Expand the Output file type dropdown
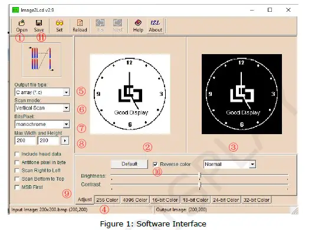Viewport: 325px width, 230px height. (x=66, y=92)
